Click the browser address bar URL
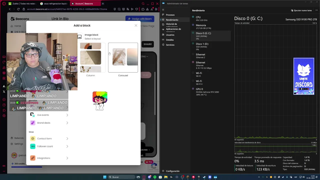This screenshot has width=320, height=180. (x=67, y=9)
